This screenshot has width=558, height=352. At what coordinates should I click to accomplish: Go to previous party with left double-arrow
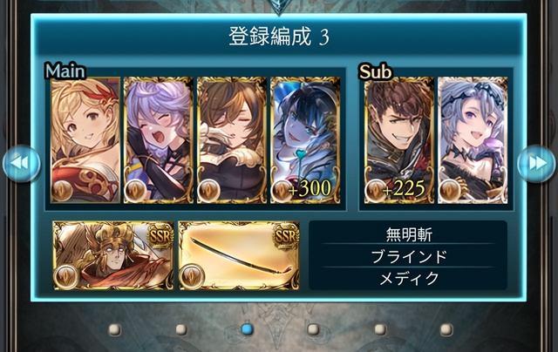coord(21,164)
